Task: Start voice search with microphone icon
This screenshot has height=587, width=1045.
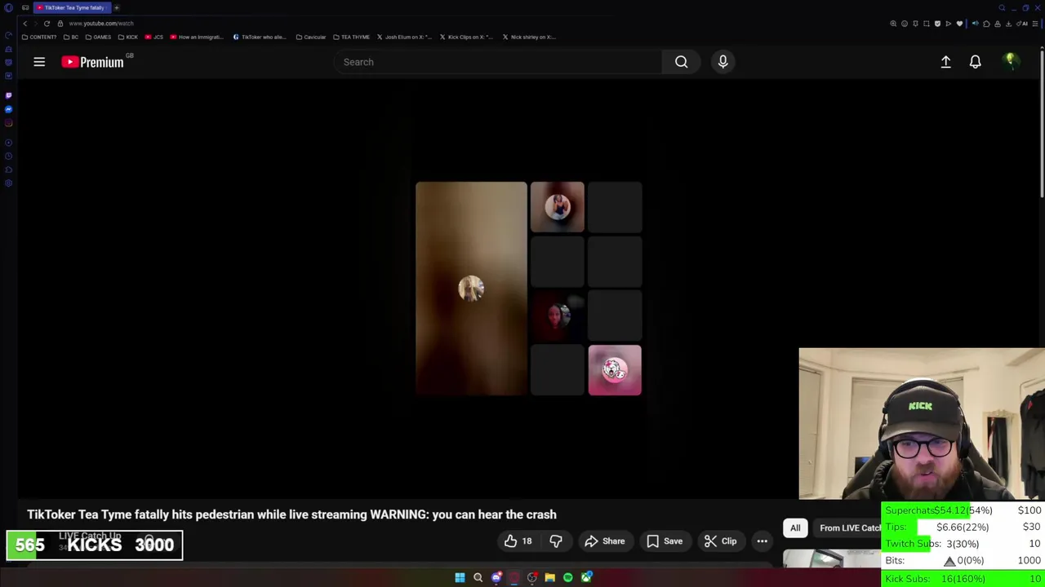Action: (x=723, y=62)
